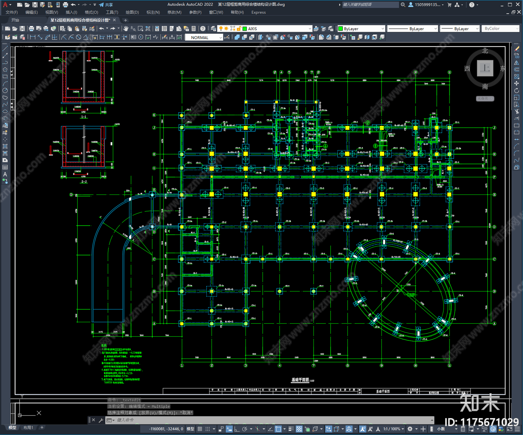Select the Rectangle draw tool
The width and height of the screenshot is (523, 435).
click(5, 77)
